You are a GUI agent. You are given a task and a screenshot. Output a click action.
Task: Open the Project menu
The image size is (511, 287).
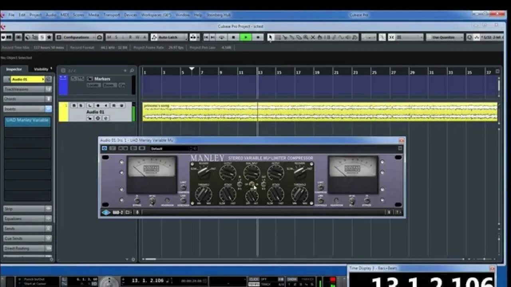click(x=36, y=15)
